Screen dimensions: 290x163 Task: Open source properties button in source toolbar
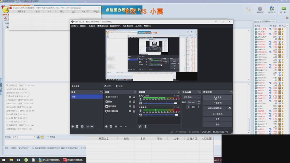point(108,86)
